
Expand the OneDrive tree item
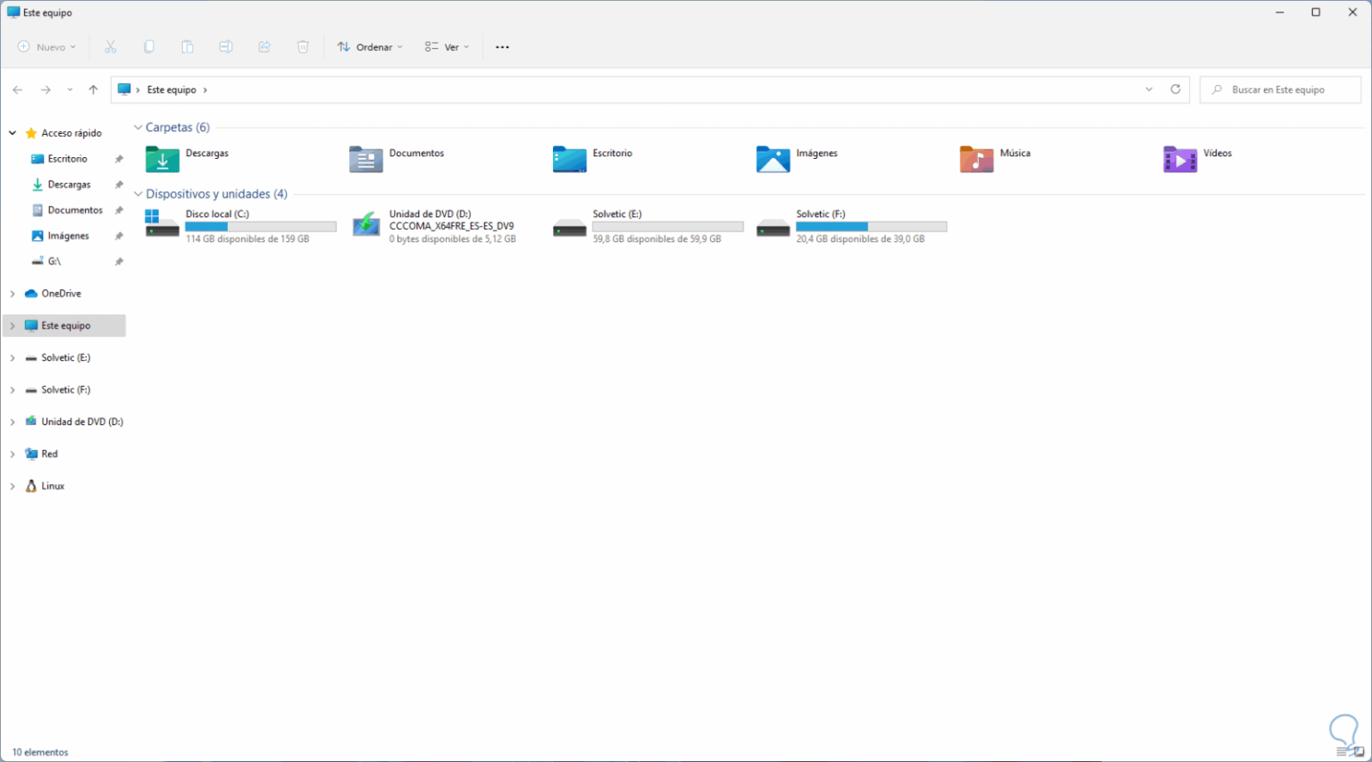[12, 293]
